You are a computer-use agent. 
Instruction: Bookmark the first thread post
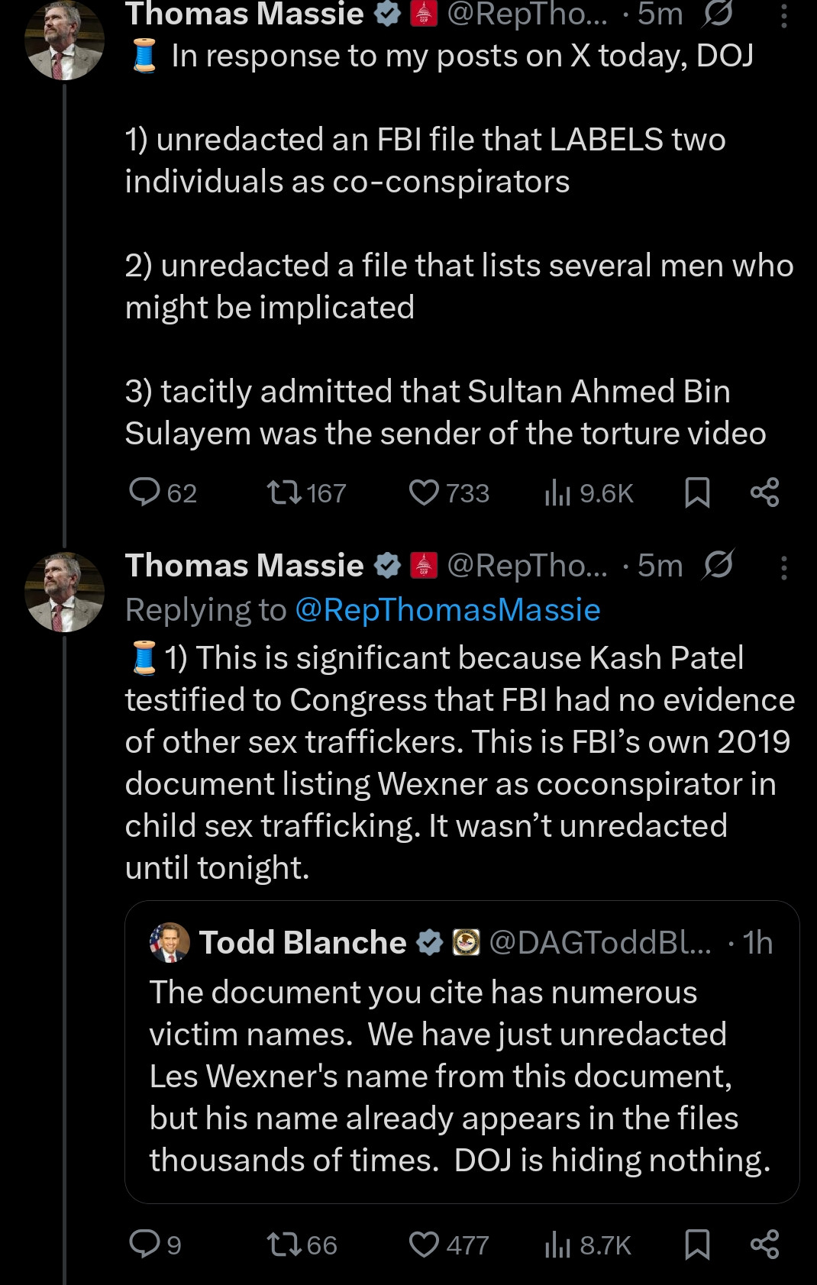697,492
